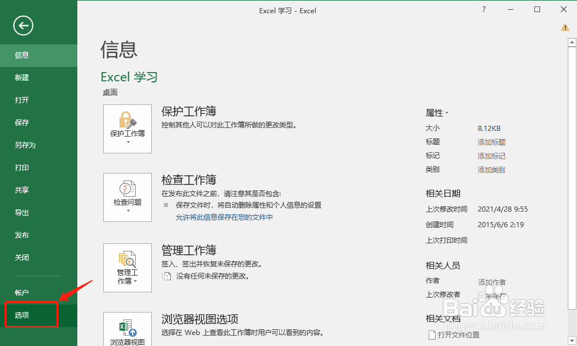577x346 pixels.
Task: Select the 共享 menu item
Action: click(x=39, y=190)
